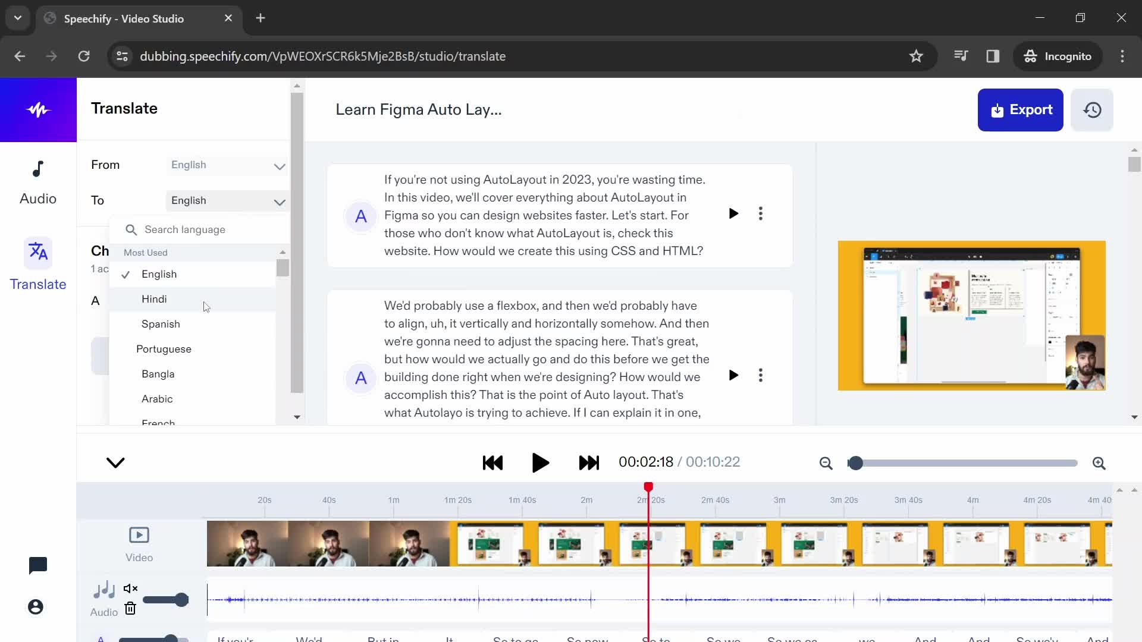Open Chrome three-dot menu
Screen dimensions: 1142x642
coord(1122,56)
